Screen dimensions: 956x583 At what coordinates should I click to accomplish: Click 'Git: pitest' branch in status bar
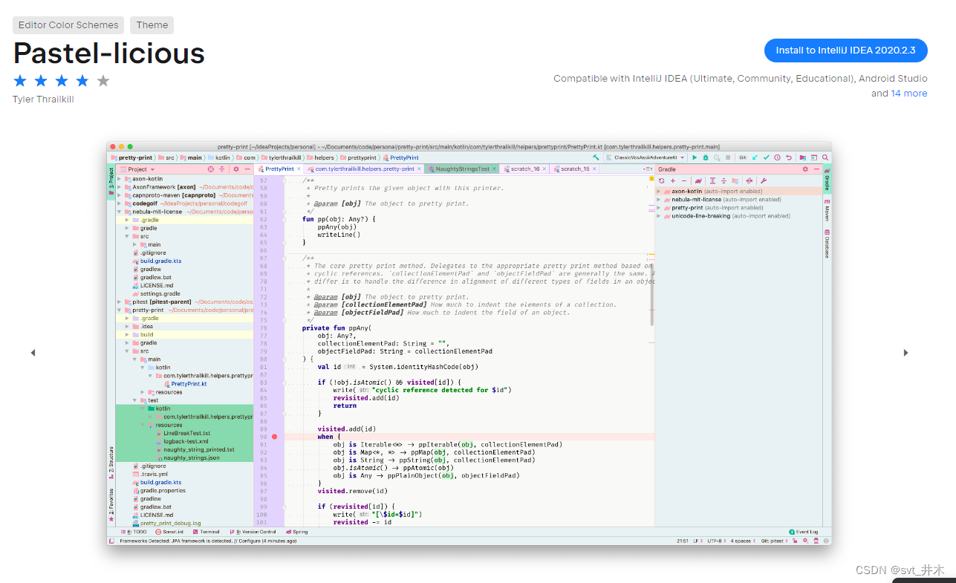(x=776, y=541)
